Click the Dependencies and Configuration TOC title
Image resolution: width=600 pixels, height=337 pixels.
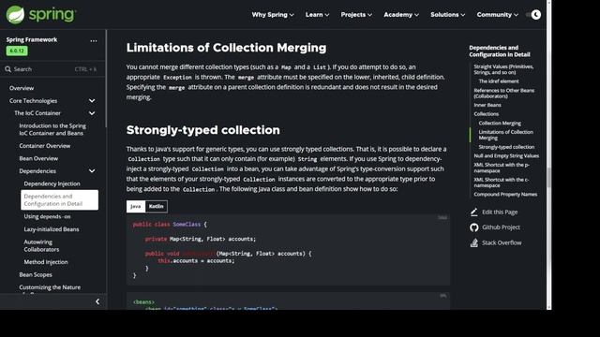pos(500,51)
